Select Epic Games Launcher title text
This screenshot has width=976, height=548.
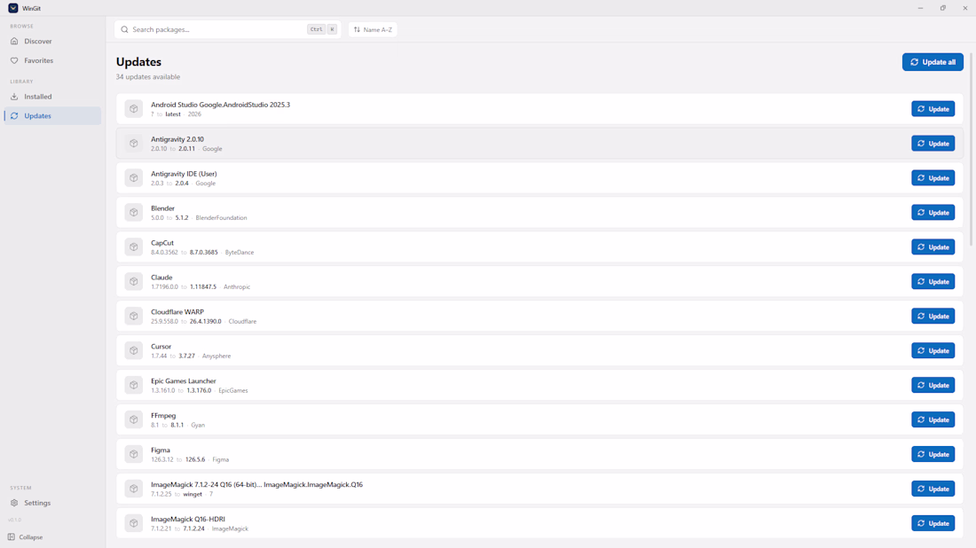(183, 380)
